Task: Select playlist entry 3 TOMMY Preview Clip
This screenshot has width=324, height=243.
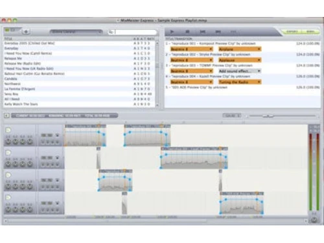Action: pyautogui.click(x=242, y=65)
